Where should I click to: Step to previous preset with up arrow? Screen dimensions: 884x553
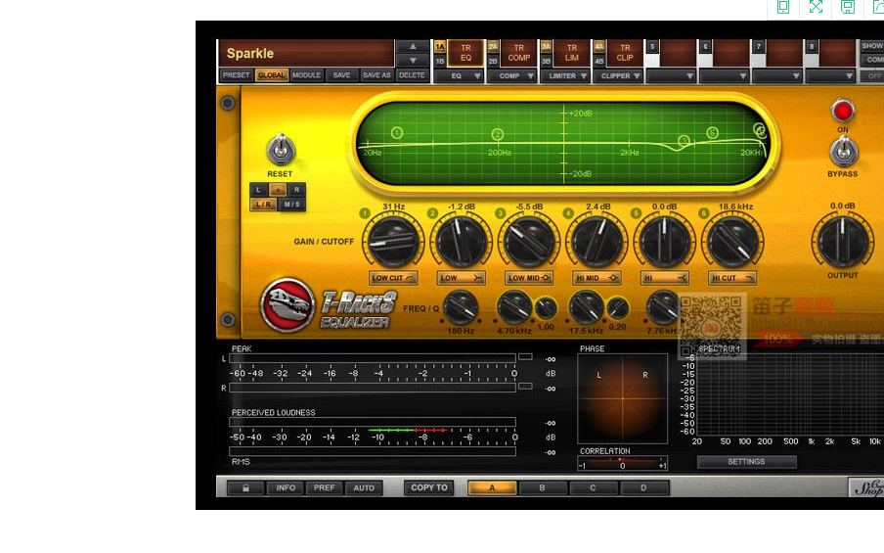[x=413, y=47]
